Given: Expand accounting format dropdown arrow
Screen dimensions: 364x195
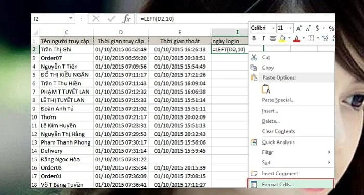Looking at the screenshot, I should pyautogui.click(x=324, y=28).
